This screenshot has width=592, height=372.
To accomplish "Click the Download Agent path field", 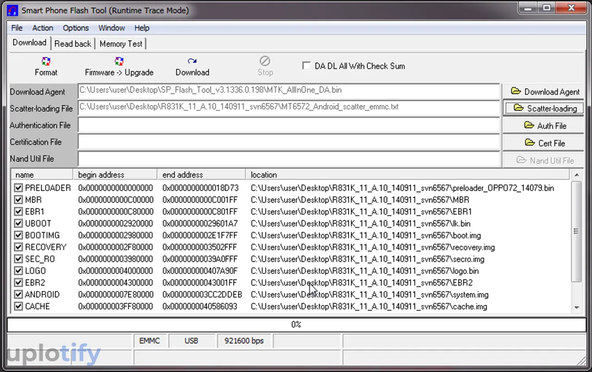I will [289, 91].
